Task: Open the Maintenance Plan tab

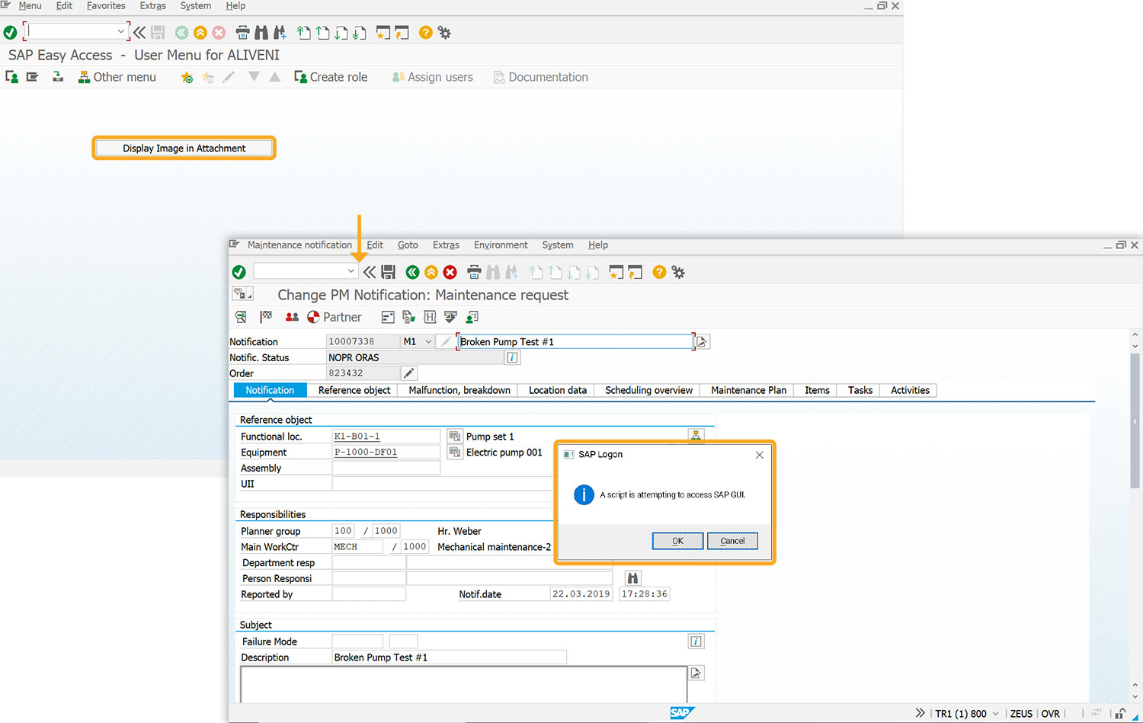Action: tap(748, 390)
